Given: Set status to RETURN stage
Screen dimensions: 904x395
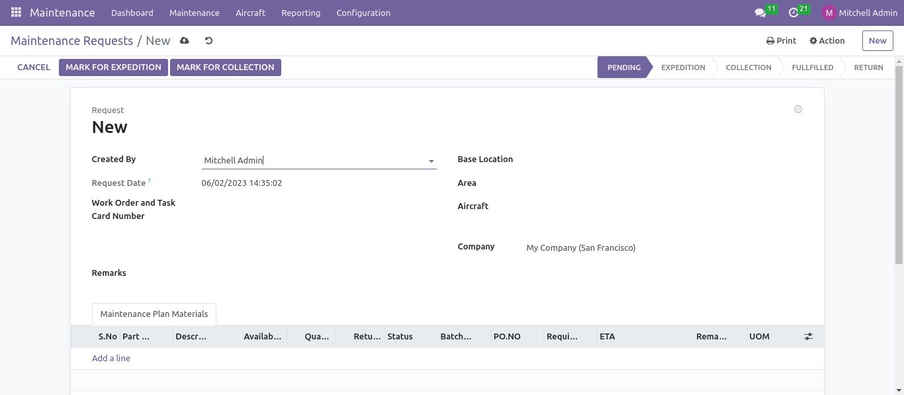Looking at the screenshot, I should pyautogui.click(x=868, y=67).
